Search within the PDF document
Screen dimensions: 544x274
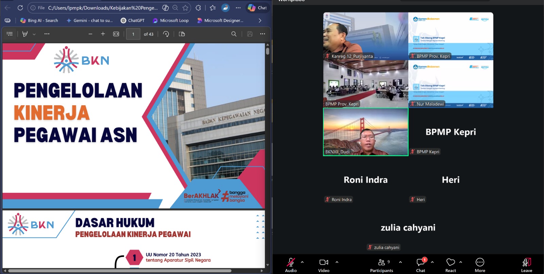[234, 34]
